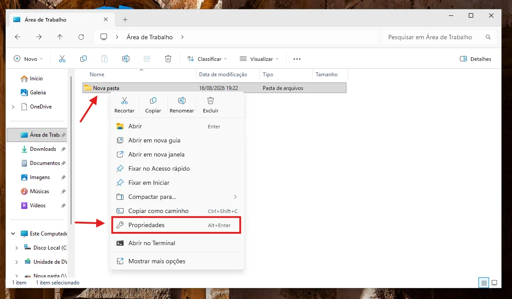
Task: Open the Novo dropdown
Action: click(x=28, y=59)
